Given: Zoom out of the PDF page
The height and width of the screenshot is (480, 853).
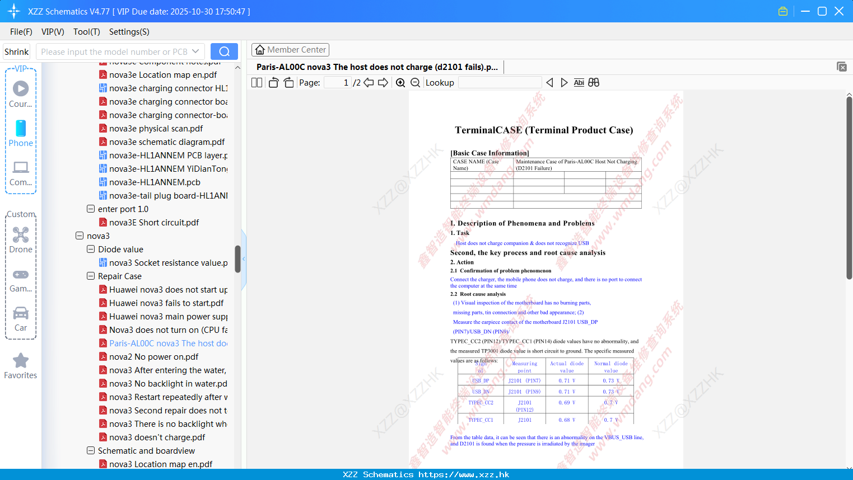Looking at the screenshot, I should (x=415, y=82).
